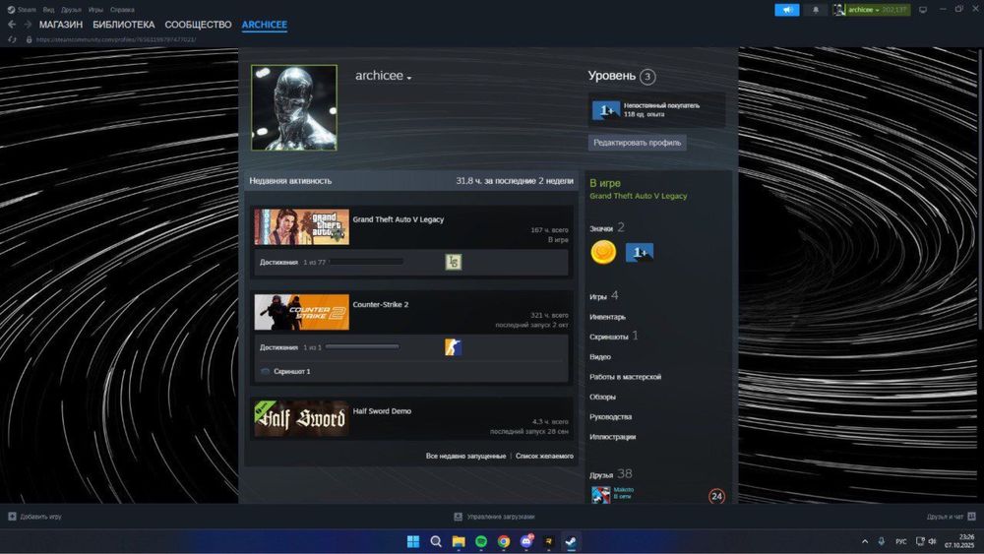Open the Инвентарь link
984x554 pixels.
[607, 317]
